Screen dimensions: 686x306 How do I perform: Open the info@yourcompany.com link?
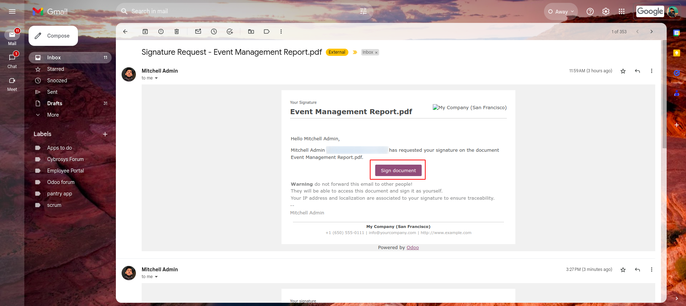coord(392,233)
